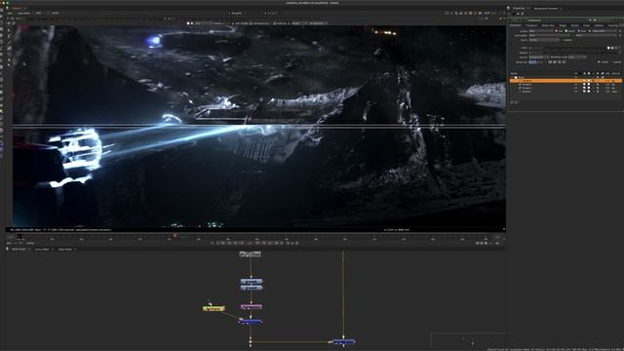
Task: Select the Root item in shape list
Action: point(521,77)
